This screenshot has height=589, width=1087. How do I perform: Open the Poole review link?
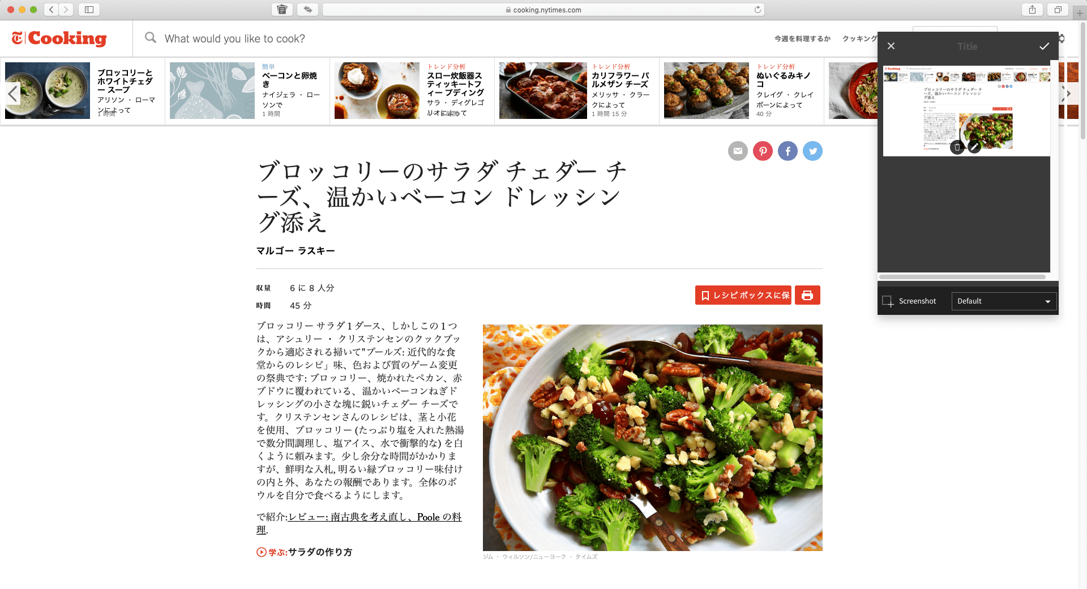point(359,523)
